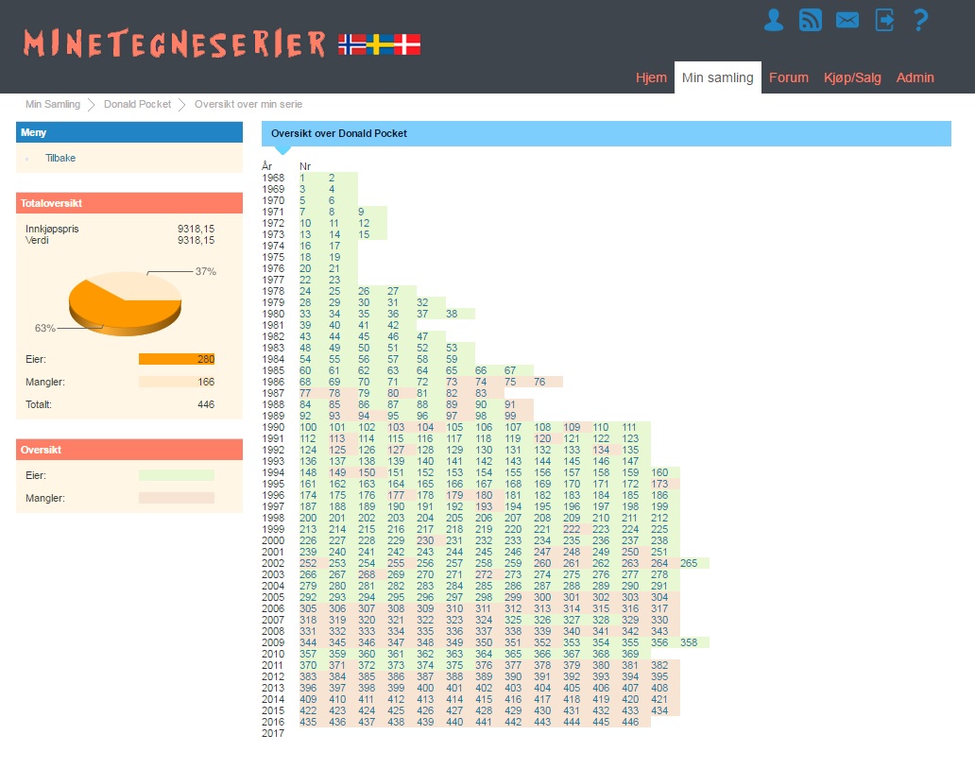Go to the Hjem tab
The width and height of the screenshot is (975, 769).
coord(651,77)
